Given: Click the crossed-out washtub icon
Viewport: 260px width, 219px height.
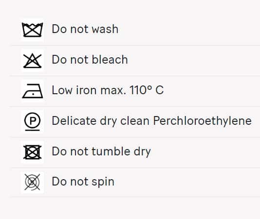Looking at the screenshot, I should coord(32,30).
